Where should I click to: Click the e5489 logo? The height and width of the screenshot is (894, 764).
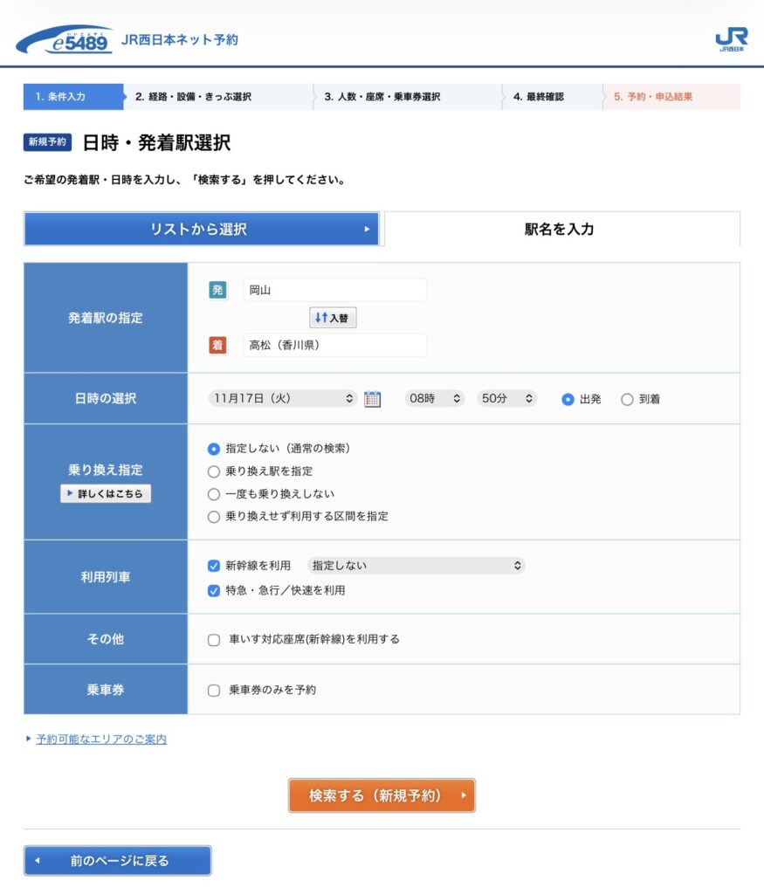pos(64,39)
